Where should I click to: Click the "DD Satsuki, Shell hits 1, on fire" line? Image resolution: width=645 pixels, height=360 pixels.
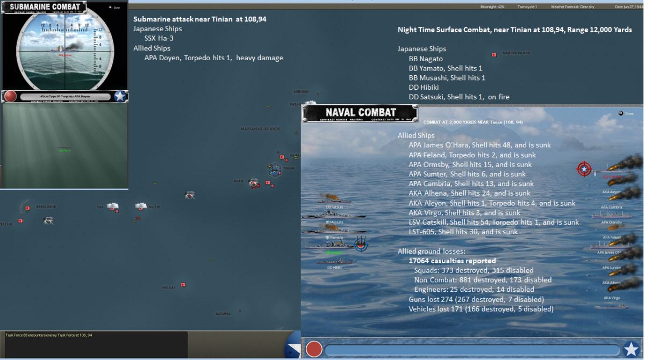(459, 97)
